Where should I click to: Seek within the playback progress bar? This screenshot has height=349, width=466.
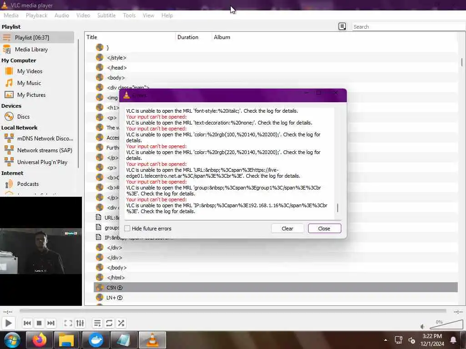[233, 311]
